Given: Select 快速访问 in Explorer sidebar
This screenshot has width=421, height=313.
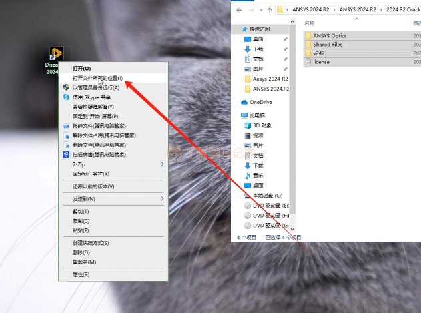Looking at the screenshot, I should [x=260, y=29].
